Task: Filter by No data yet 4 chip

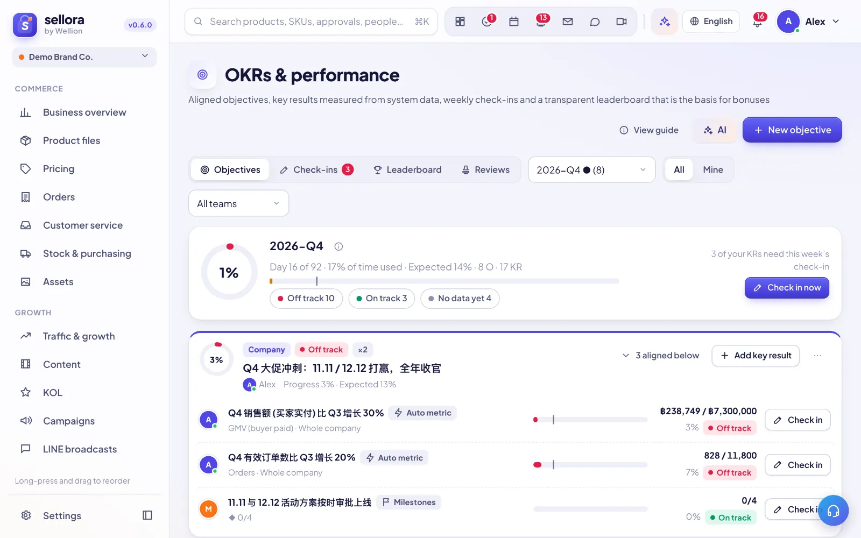Action: [460, 299]
